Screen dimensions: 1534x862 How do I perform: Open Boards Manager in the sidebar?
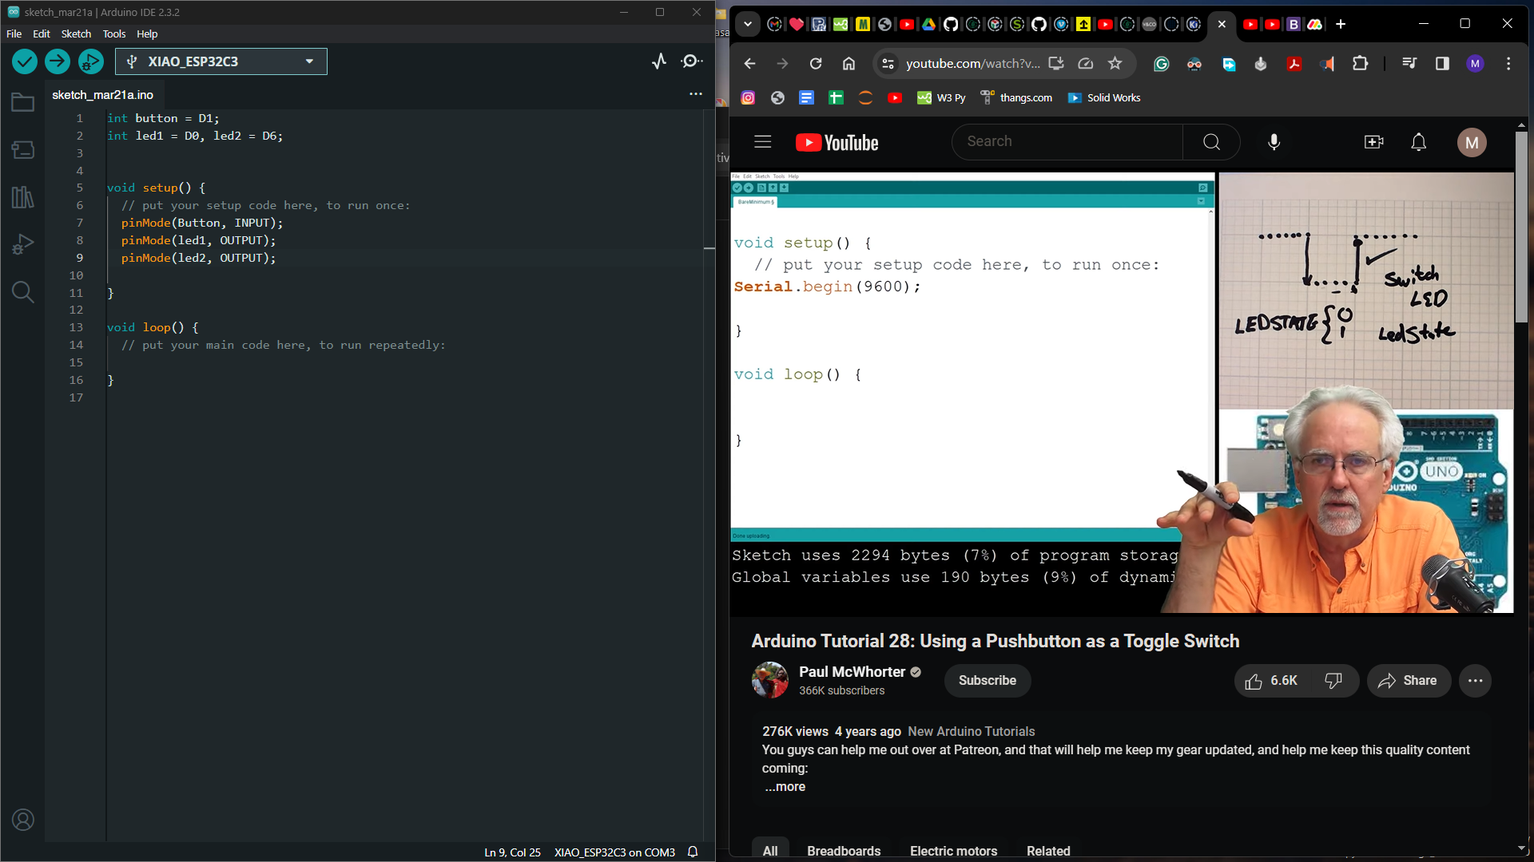23,149
